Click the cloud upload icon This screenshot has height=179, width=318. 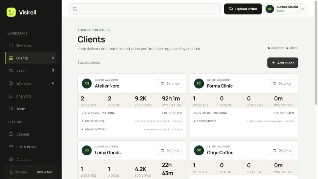tap(231, 9)
